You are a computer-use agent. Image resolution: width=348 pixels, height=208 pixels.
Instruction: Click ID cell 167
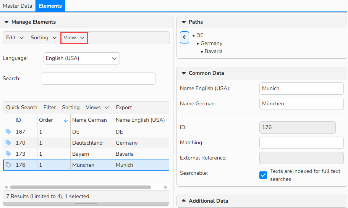(26, 132)
